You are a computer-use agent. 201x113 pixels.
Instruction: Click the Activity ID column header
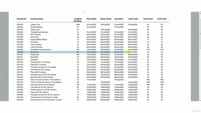(x=21, y=19)
